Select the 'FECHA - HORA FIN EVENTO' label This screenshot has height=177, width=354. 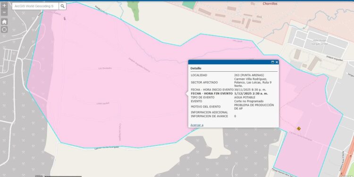point(211,93)
